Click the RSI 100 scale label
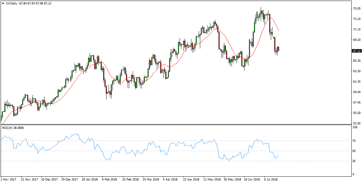Image resolution: width=364 pixels, height=183 pixels. tap(355, 127)
